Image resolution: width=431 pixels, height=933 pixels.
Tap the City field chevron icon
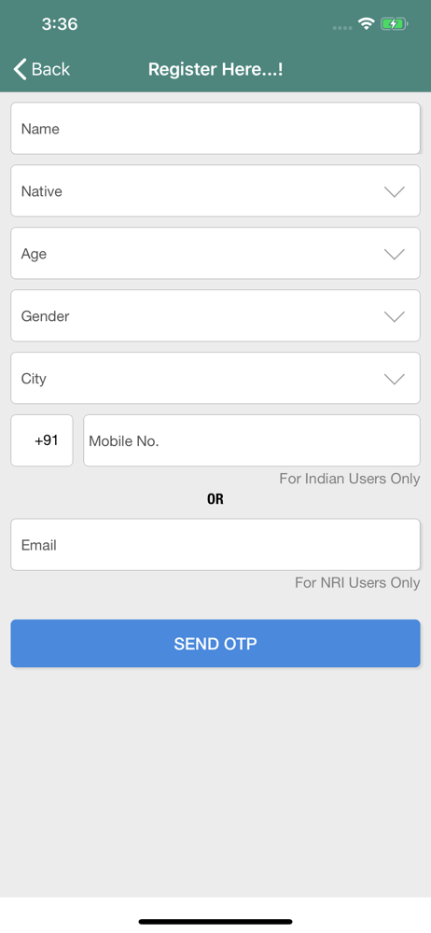tap(394, 379)
